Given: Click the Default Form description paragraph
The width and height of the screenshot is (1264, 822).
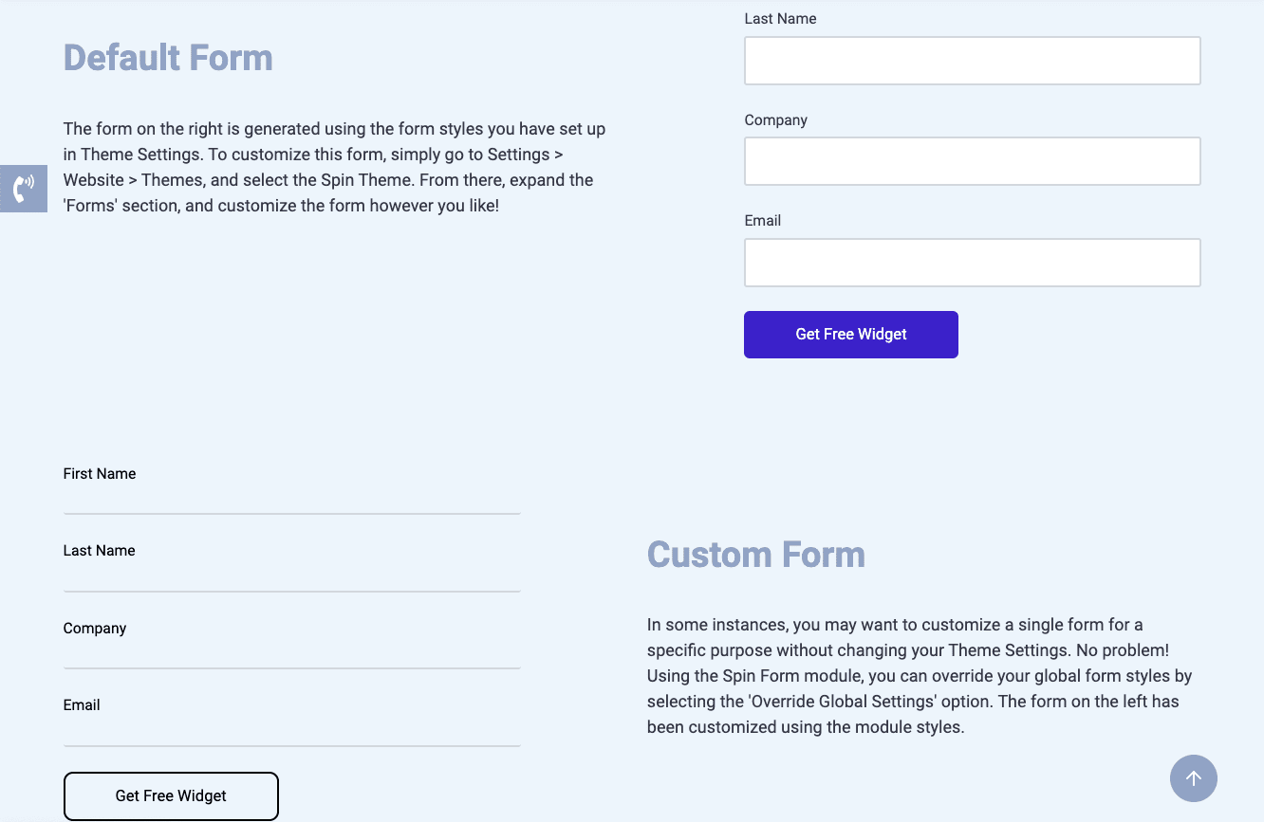Looking at the screenshot, I should (334, 166).
